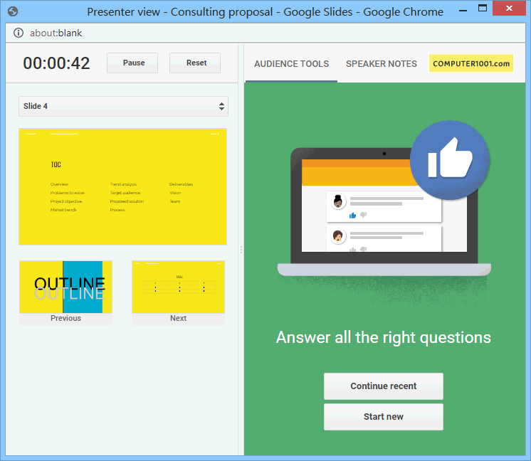Go to the Next slide thumbnail
The height and width of the screenshot is (461, 531).
(178, 293)
